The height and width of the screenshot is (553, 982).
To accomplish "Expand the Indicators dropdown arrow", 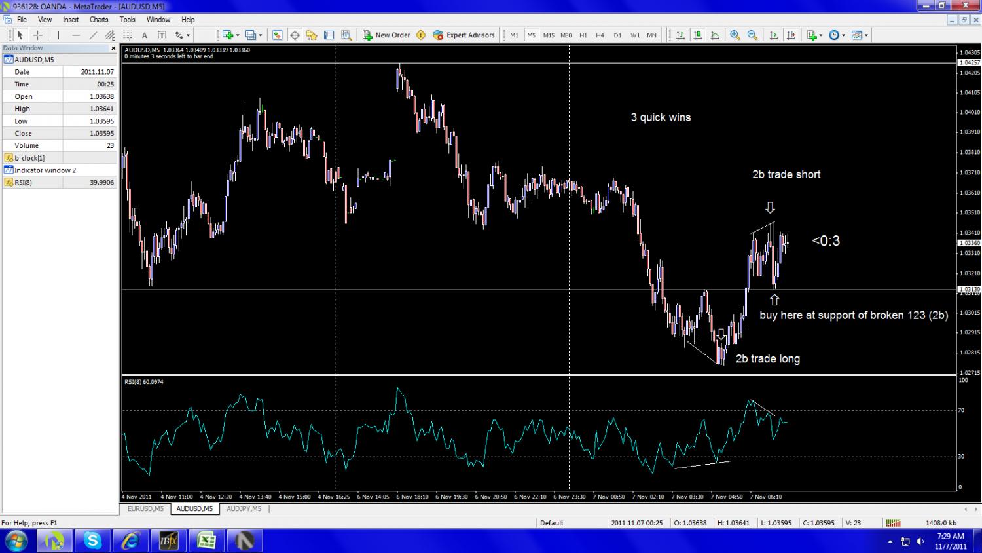I will pyautogui.click(x=821, y=35).
